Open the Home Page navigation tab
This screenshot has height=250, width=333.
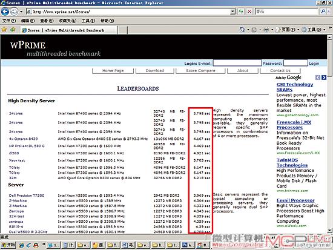tap(113, 71)
